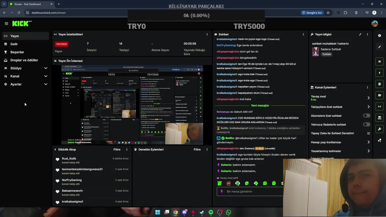The image size is (386, 217).
Task: Toggle the broadcast signal widget icon in sidebar
Action: pos(379,106)
